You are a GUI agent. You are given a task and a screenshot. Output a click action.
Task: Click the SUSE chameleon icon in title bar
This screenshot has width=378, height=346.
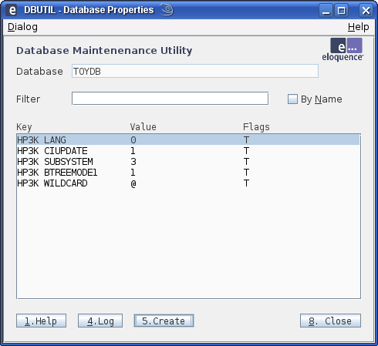167,9
